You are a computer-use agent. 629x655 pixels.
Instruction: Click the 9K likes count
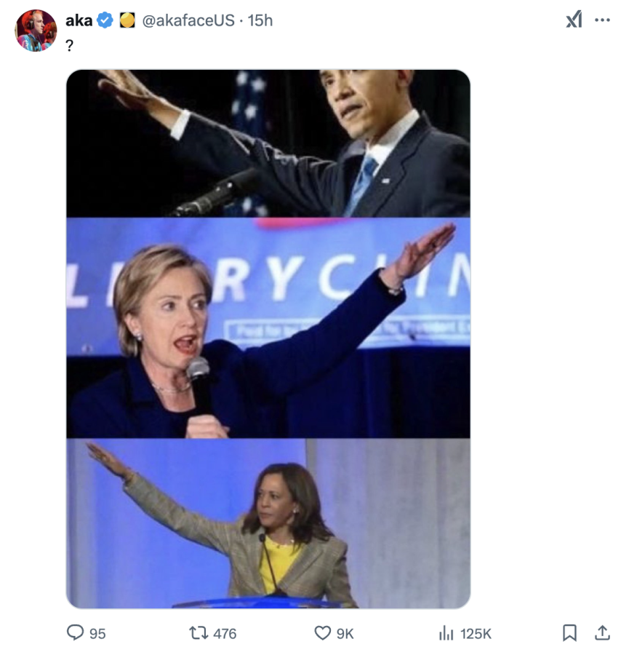pyautogui.click(x=345, y=634)
